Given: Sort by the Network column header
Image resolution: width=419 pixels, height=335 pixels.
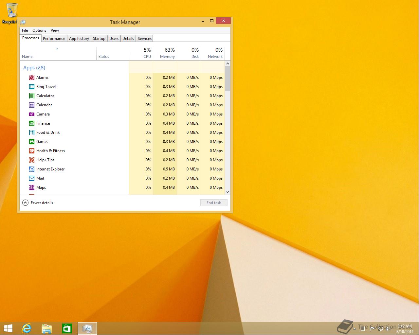Looking at the screenshot, I should point(213,54).
